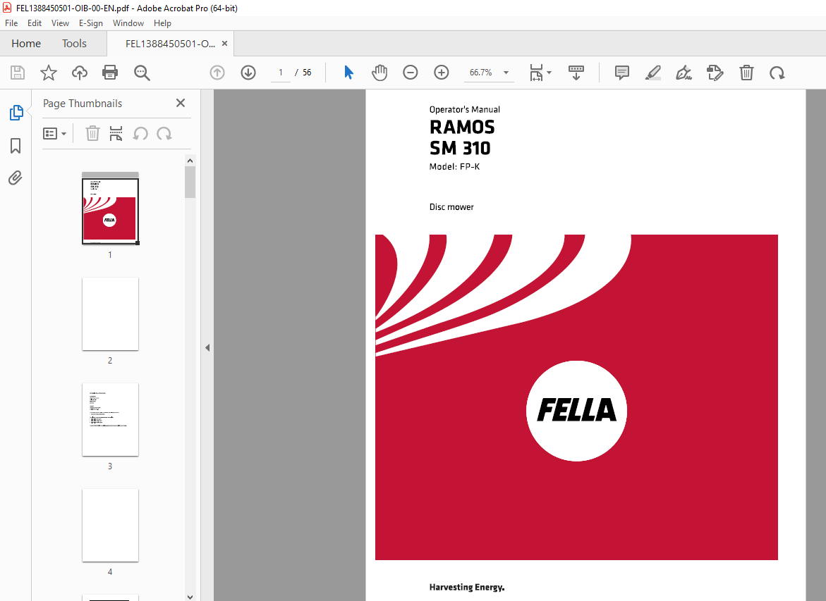
Task: Open the Window menu
Action: point(128,23)
